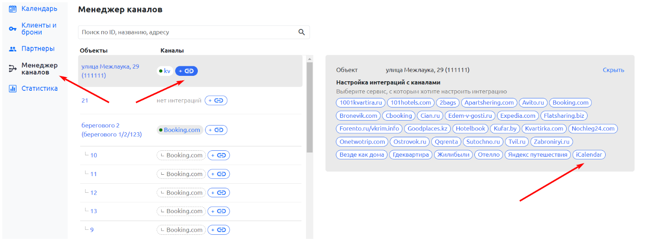
Task: Open Клиенты и брони section
Action: [39, 29]
